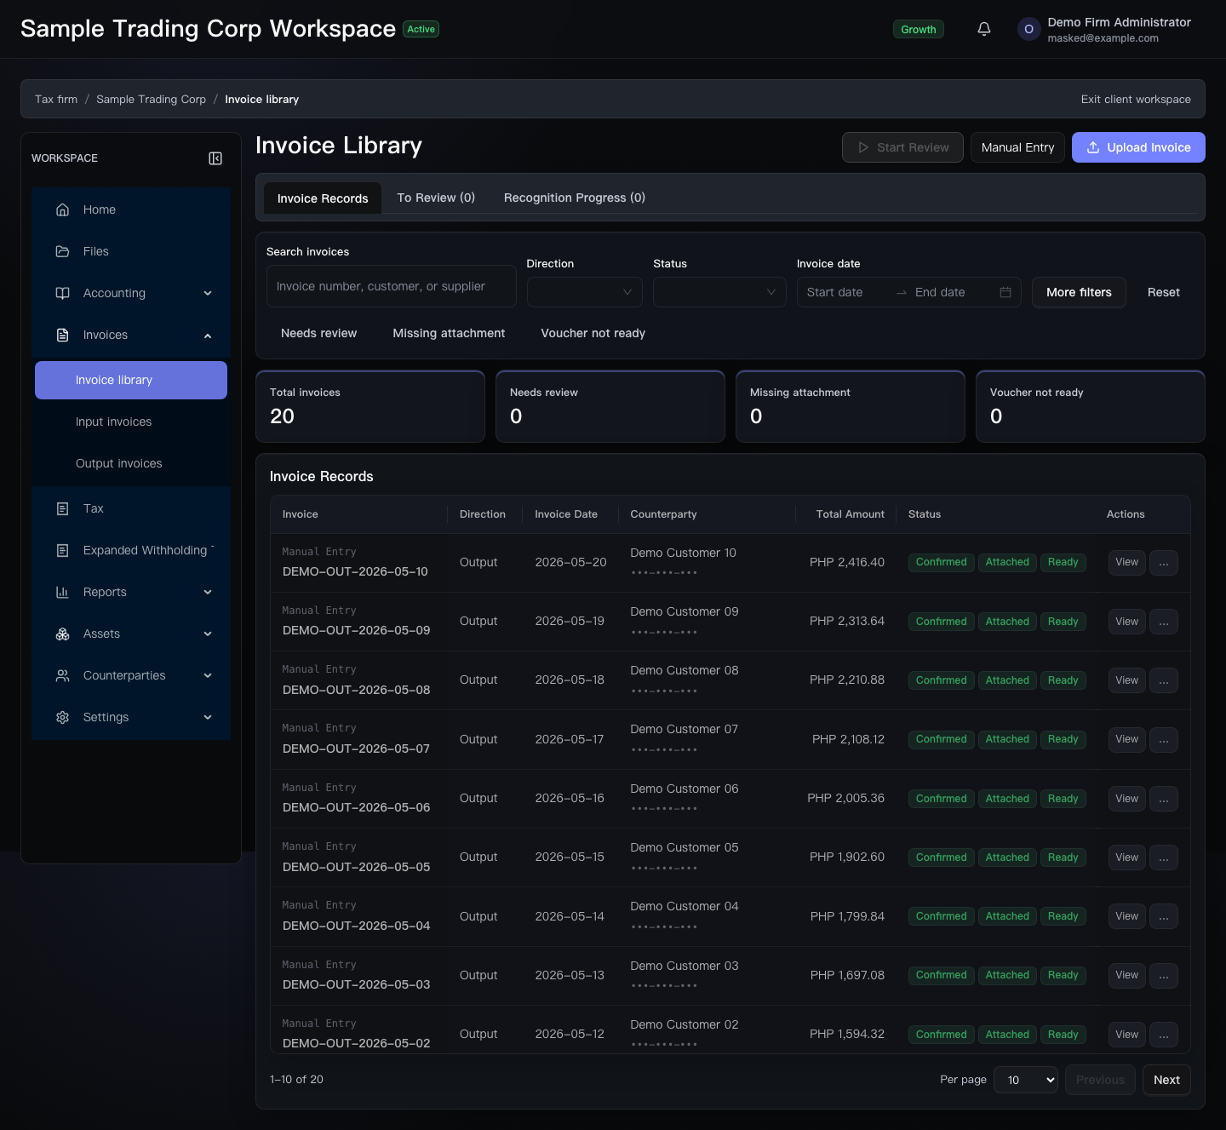Click the Expanded Withholding icon
1226x1130 pixels.
click(62, 550)
